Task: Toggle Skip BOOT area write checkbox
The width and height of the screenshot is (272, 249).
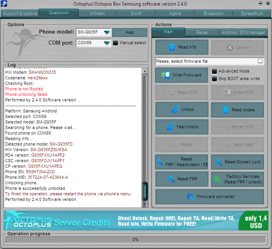Action: click(x=214, y=79)
